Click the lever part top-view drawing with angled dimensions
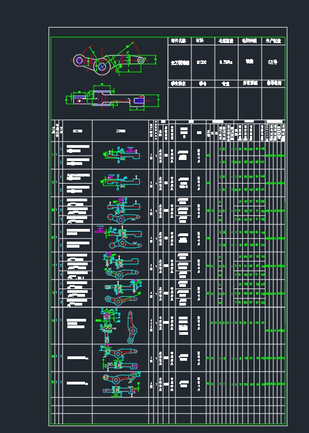Screen dimensions: 309x433 (115, 60)
